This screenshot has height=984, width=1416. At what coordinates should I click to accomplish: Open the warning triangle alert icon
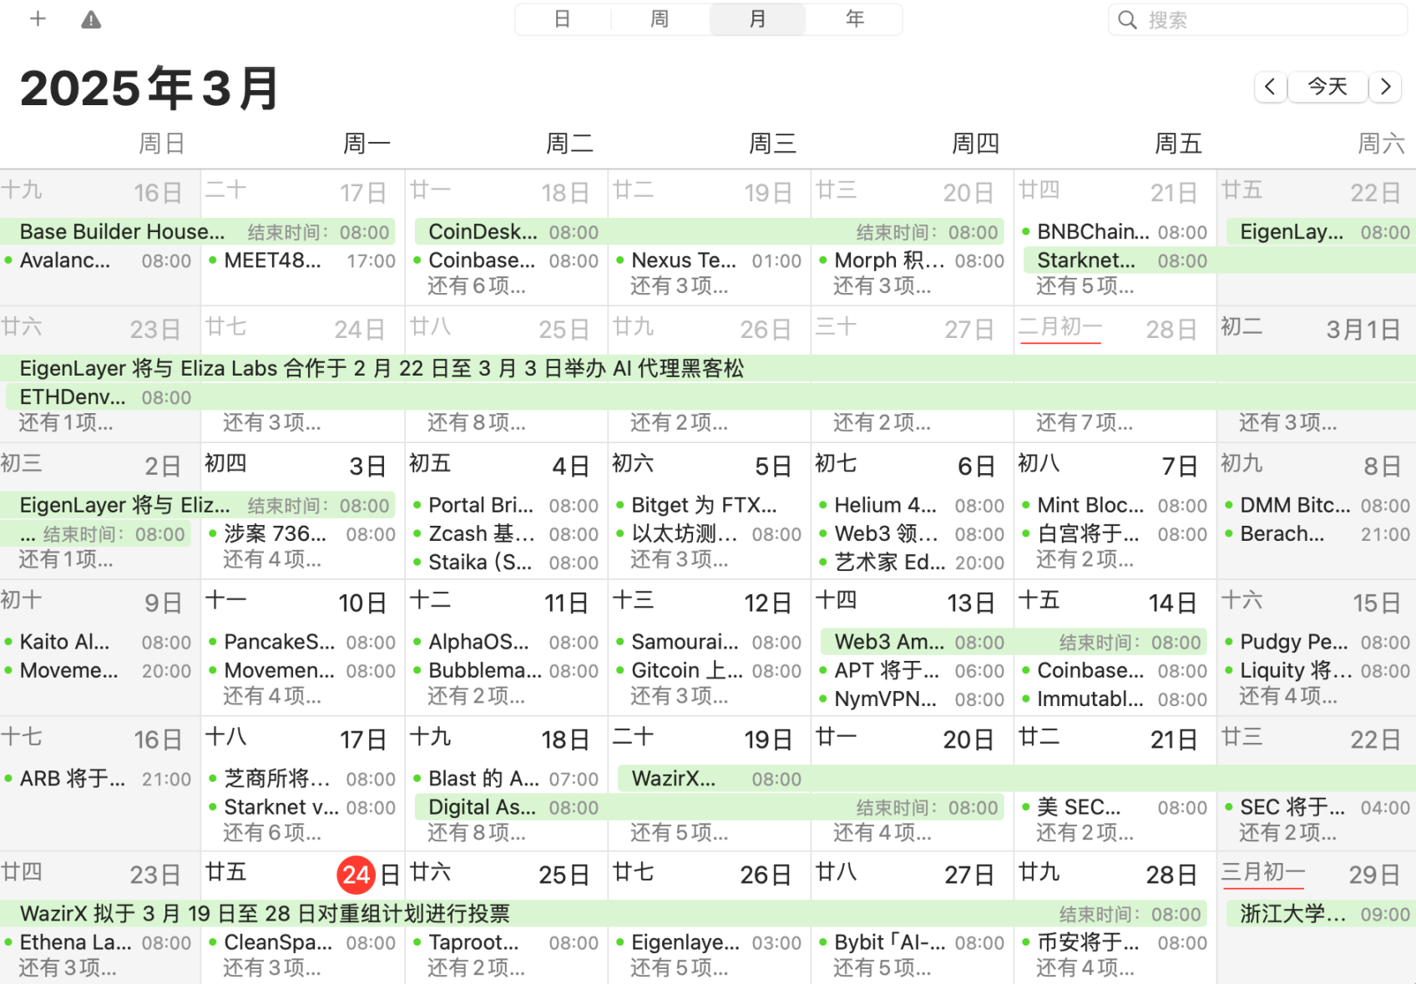[x=91, y=20]
